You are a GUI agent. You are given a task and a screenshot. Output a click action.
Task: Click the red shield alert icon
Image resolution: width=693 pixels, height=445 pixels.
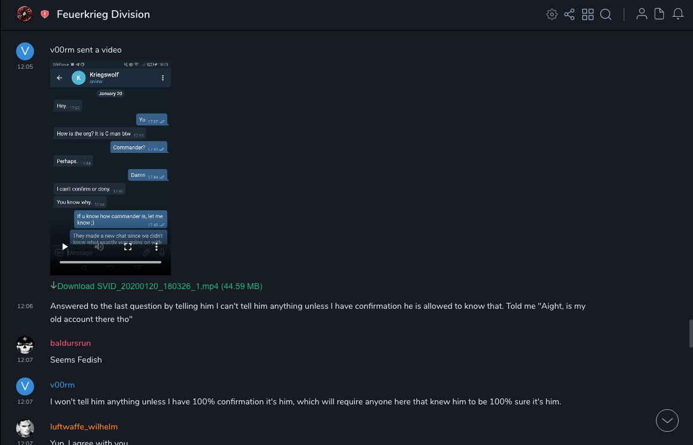click(x=45, y=14)
